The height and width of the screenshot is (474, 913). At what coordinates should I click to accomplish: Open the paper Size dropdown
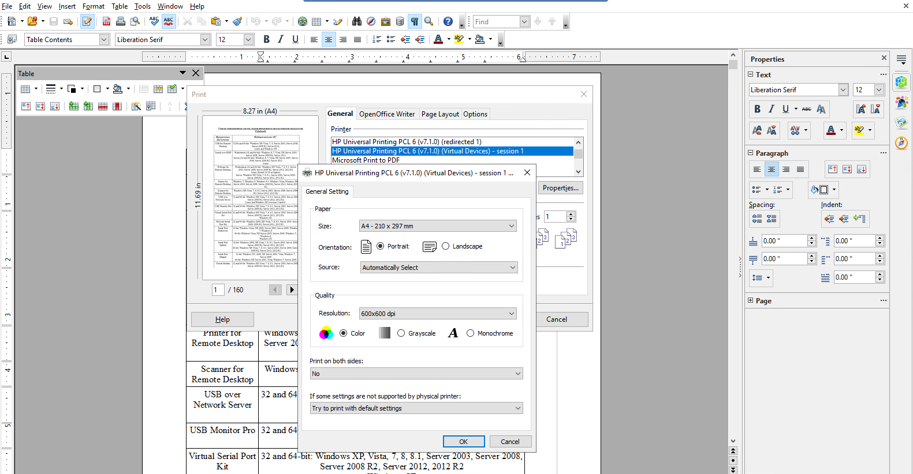[x=438, y=226]
